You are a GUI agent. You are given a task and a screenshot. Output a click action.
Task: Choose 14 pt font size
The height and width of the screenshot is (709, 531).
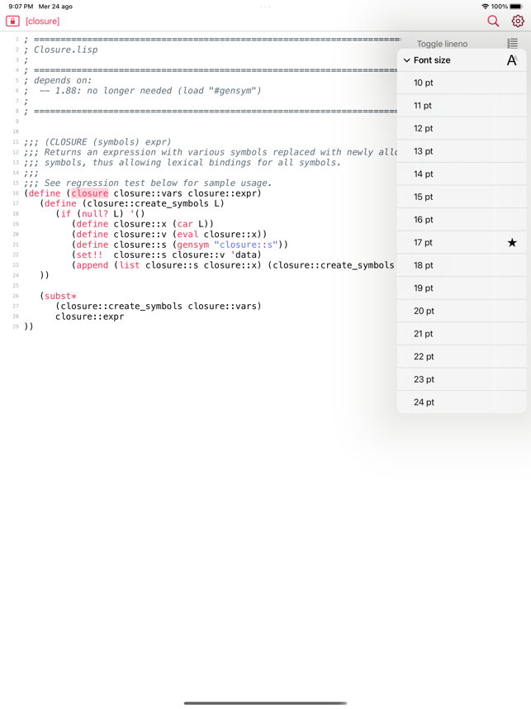click(x=424, y=174)
